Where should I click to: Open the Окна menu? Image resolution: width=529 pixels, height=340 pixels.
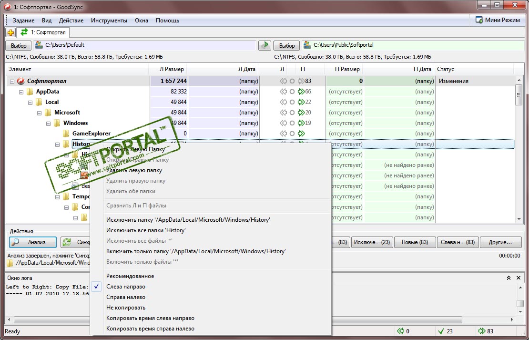pos(142,20)
